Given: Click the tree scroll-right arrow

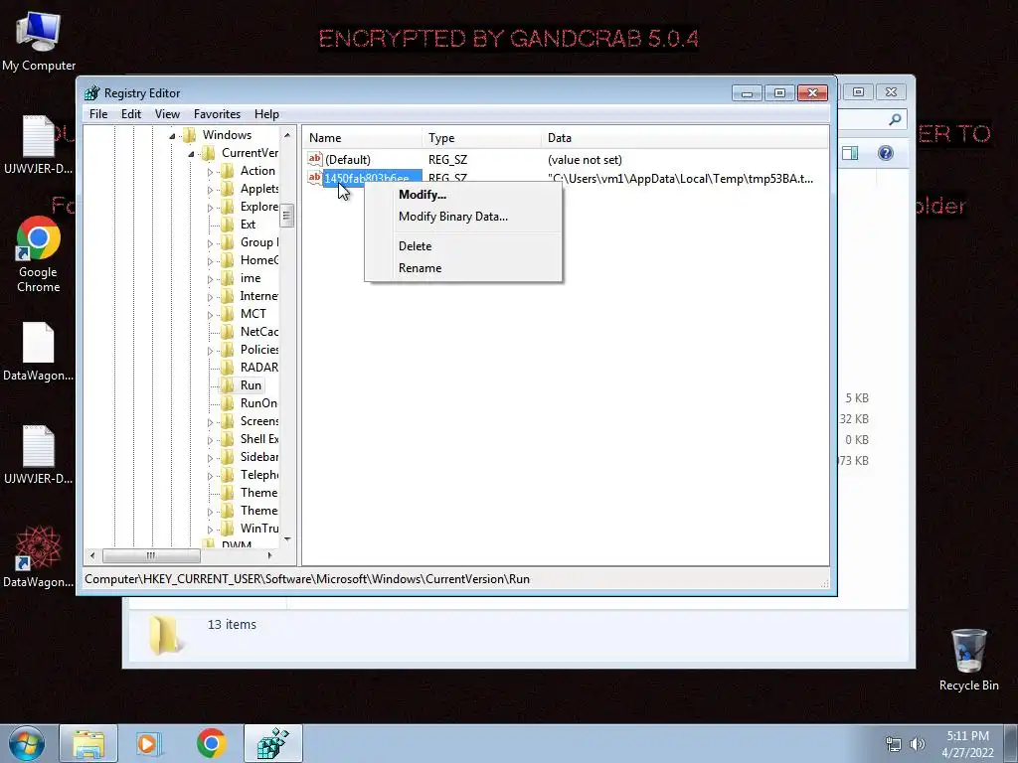Looking at the screenshot, I should coord(270,555).
